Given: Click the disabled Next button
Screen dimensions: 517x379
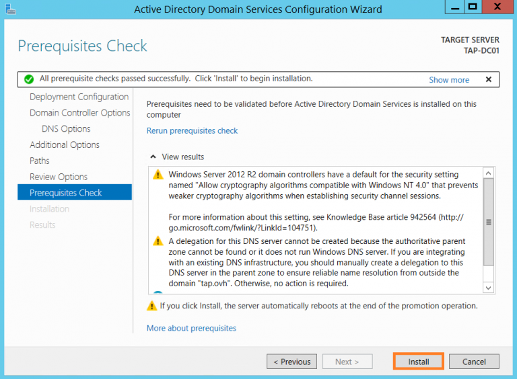Looking at the screenshot, I should click(347, 362).
